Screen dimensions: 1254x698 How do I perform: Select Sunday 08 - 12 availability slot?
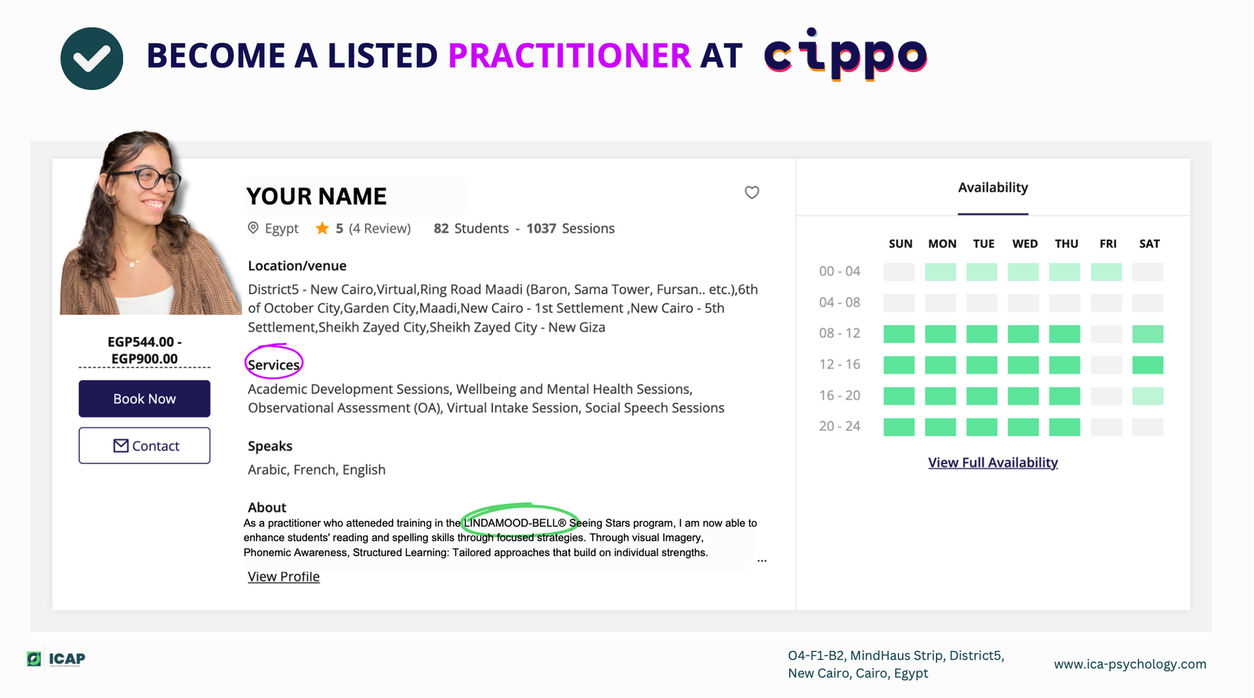[899, 335]
